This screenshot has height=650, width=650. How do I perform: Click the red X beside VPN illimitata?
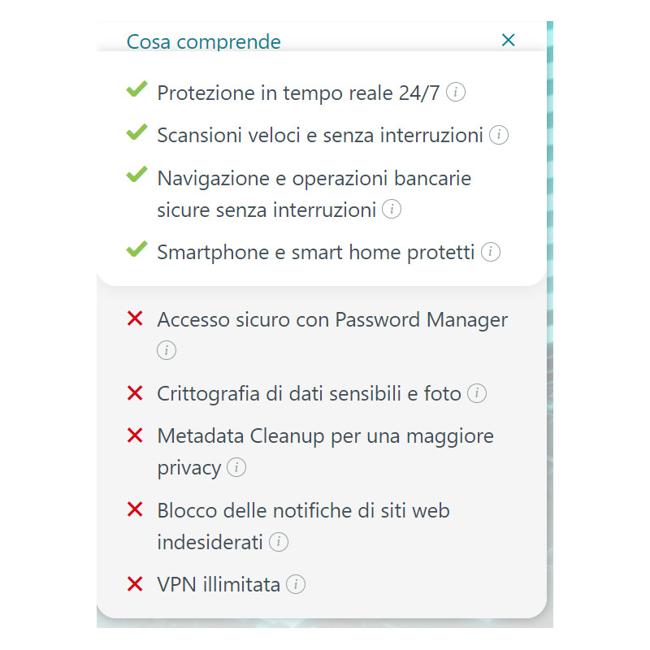pos(134,583)
